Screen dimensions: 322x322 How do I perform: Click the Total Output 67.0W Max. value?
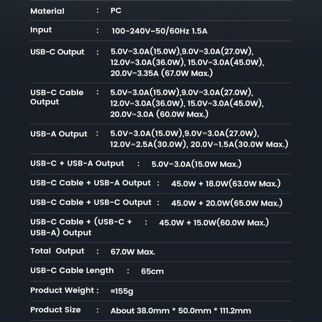point(133,252)
